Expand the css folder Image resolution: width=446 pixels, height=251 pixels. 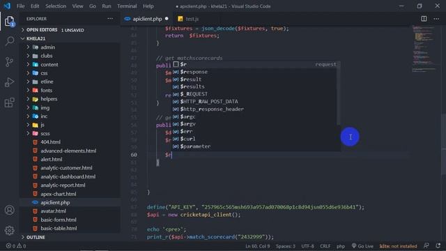tap(70, 73)
